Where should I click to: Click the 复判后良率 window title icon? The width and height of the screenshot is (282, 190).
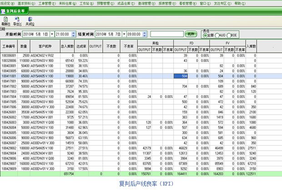point(3,10)
